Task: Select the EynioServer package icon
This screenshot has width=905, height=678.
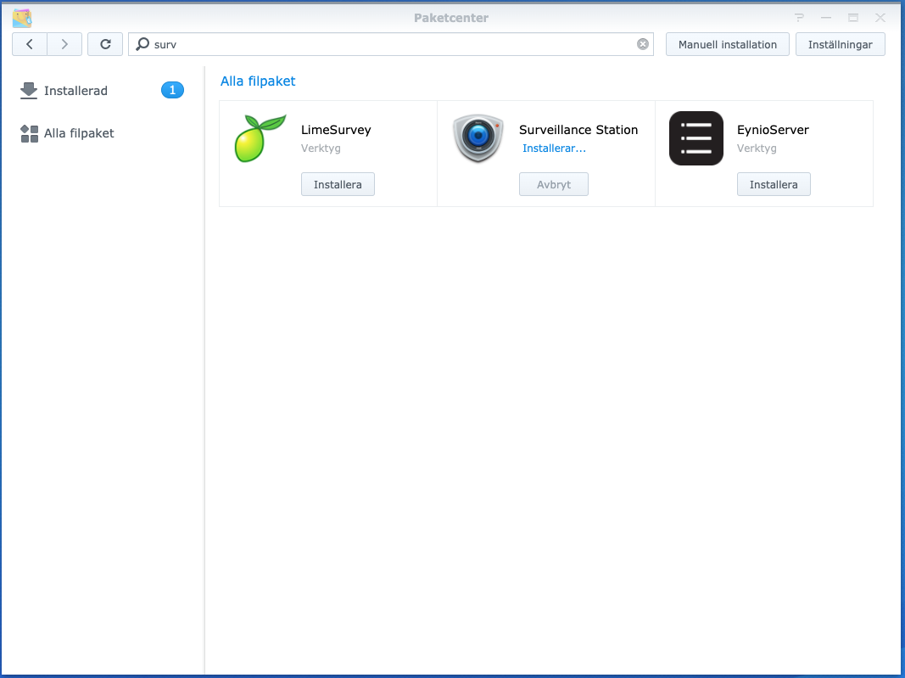Action: [x=696, y=138]
